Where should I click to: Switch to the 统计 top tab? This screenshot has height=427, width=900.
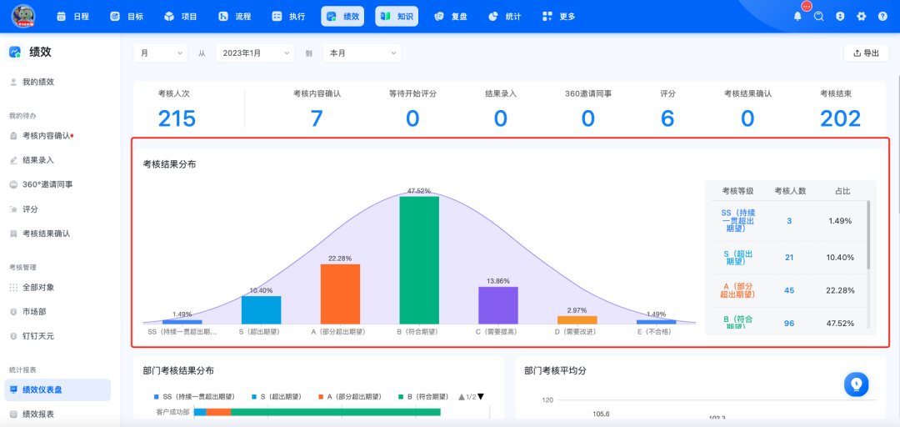505,17
